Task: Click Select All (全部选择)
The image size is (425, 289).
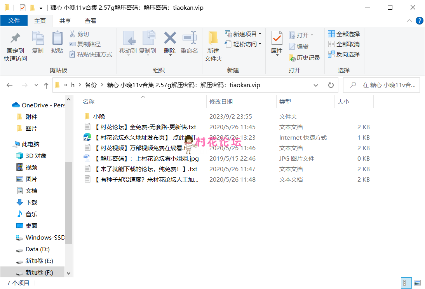Action: point(344,34)
